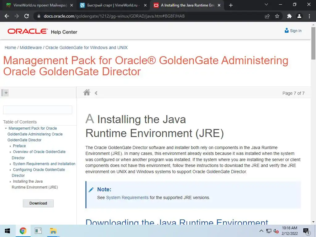Open the taskbar app with document icon
316x237 pixels.
38,231
